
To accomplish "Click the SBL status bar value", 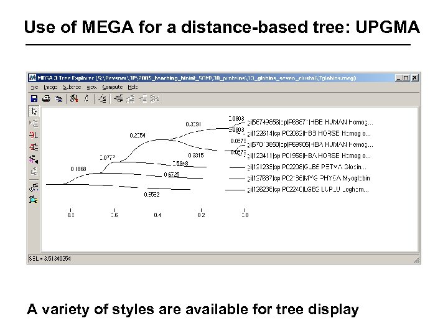I will tap(50, 259).
